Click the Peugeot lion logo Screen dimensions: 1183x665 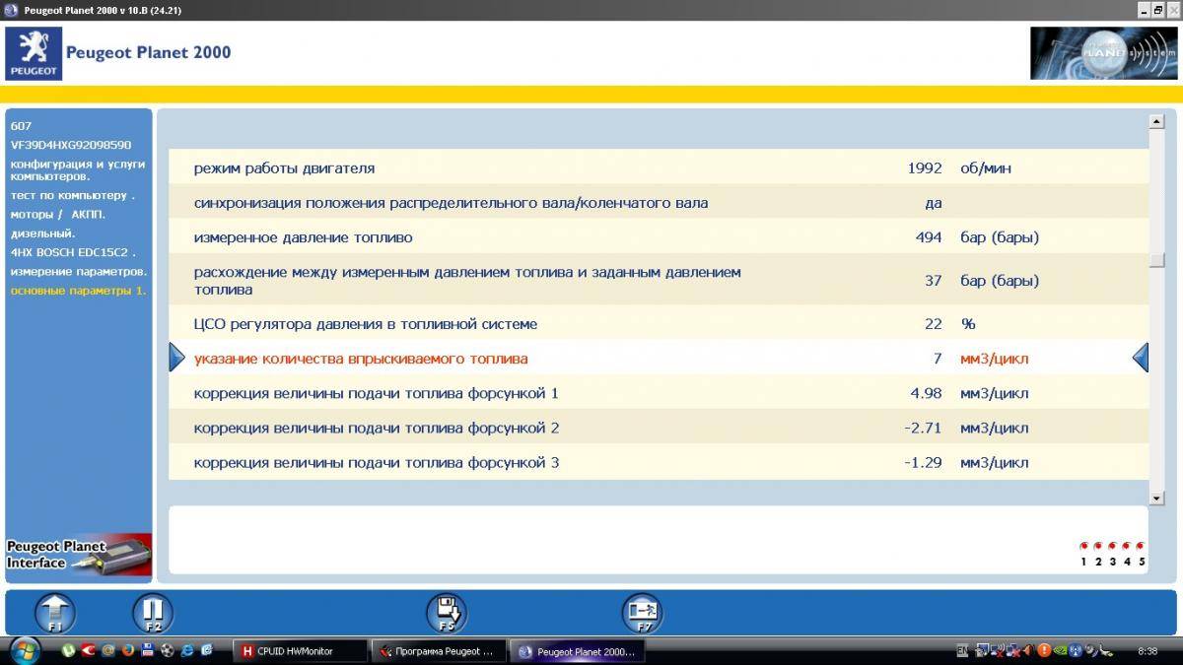tap(34, 53)
